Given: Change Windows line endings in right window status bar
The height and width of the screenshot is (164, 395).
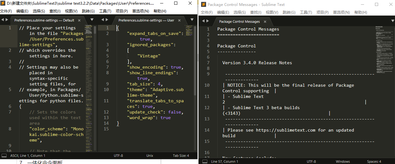Looking at the screenshot, I should [x=343, y=162].
